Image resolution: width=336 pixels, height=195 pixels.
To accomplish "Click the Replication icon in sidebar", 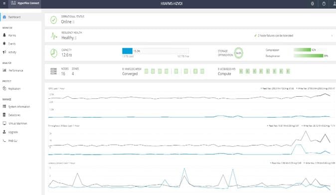I will click(x=4, y=88).
